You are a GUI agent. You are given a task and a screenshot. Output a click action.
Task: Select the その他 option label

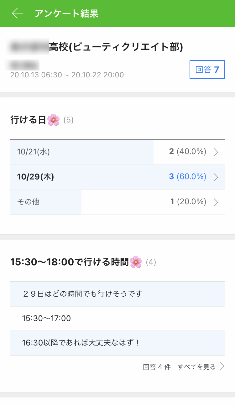28,202
